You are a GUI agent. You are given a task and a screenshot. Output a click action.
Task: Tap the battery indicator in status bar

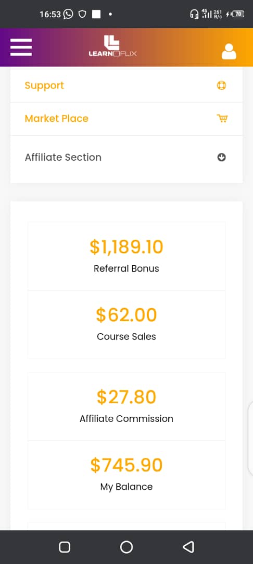[238, 14]
